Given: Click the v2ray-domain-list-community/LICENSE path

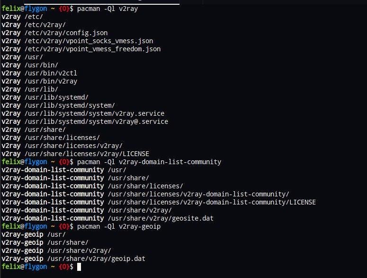Looking at the screenshot, I should 212,202.
